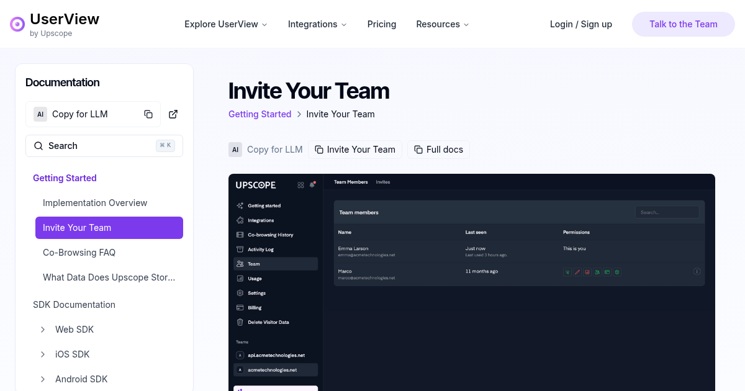Screen dimensions: 745x391
Task: Open the three-dot menu on Marco's row
Action: (697, 271)
